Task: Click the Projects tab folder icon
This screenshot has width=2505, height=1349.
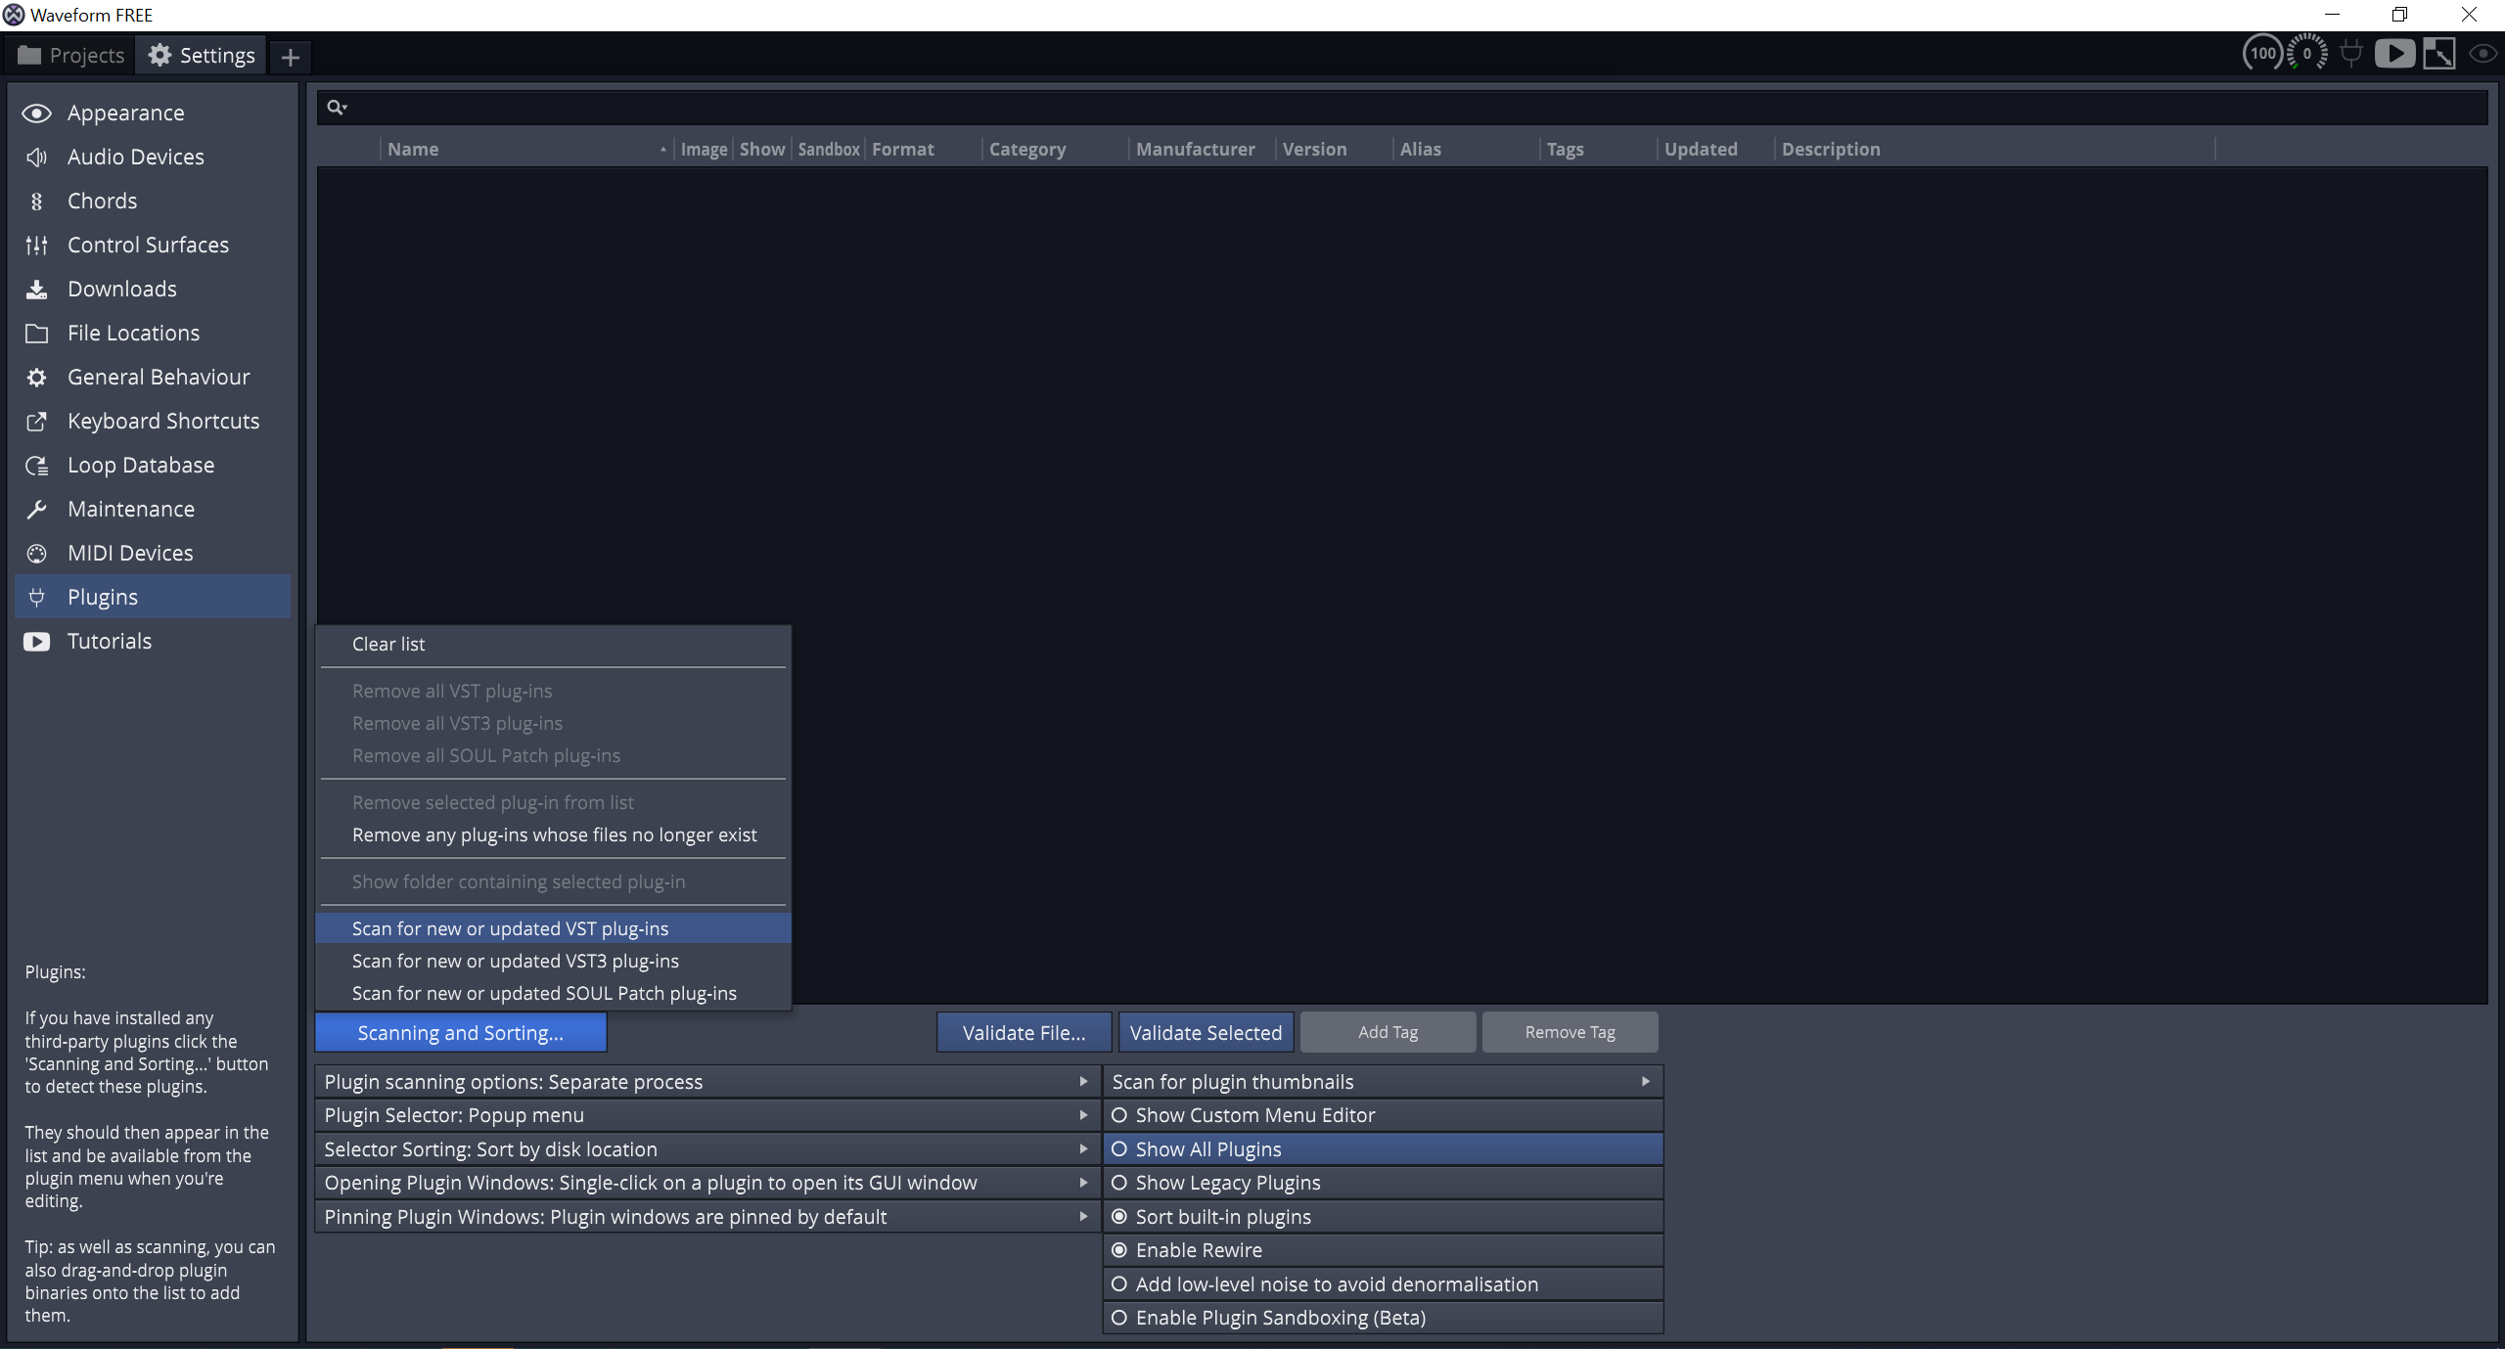Action: point(29,55)
